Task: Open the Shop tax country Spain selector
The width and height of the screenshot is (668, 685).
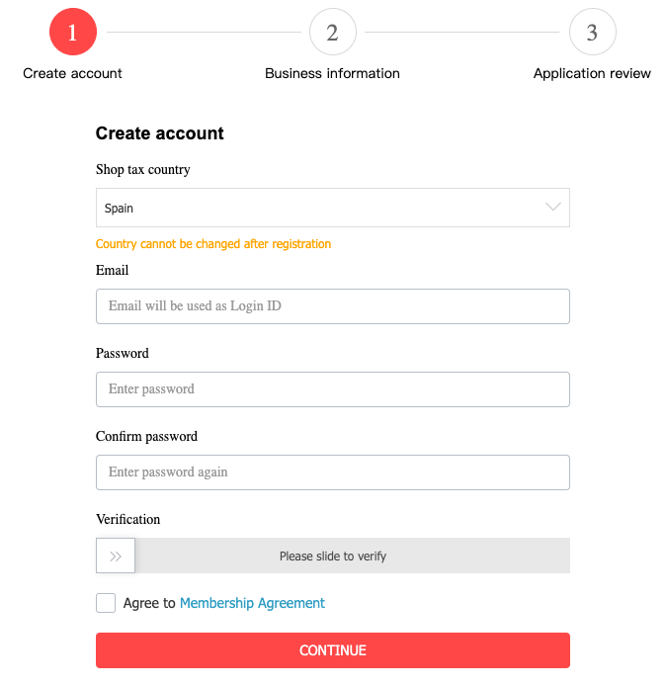Action: coord(316,209)
